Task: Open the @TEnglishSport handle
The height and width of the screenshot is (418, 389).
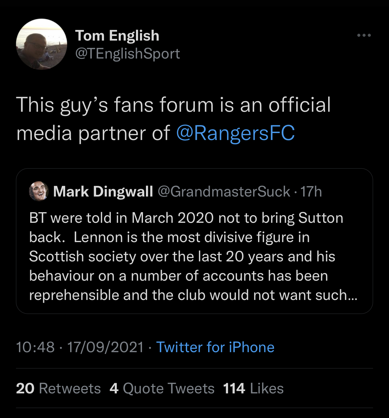Action: tap(128, 54)
